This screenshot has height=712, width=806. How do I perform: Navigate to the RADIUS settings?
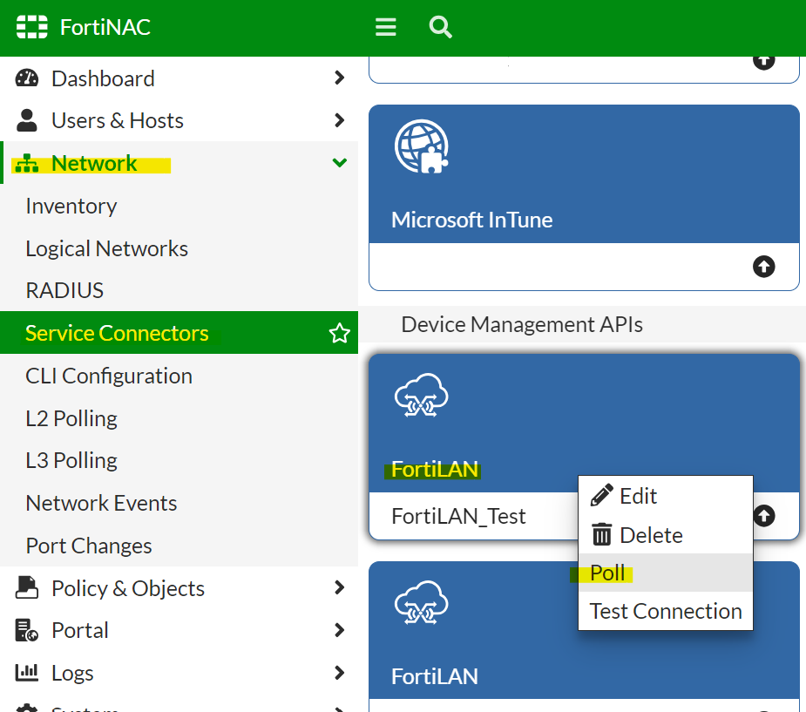pyautogui.click(x=64, y=290)
